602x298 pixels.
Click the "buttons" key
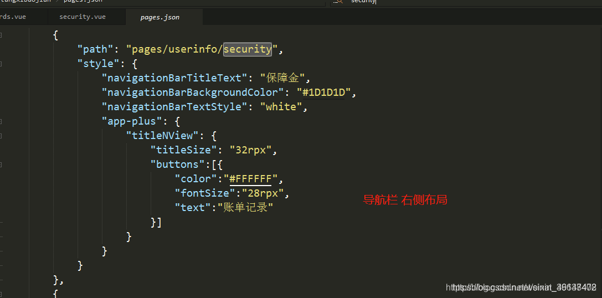click(177, 165)
